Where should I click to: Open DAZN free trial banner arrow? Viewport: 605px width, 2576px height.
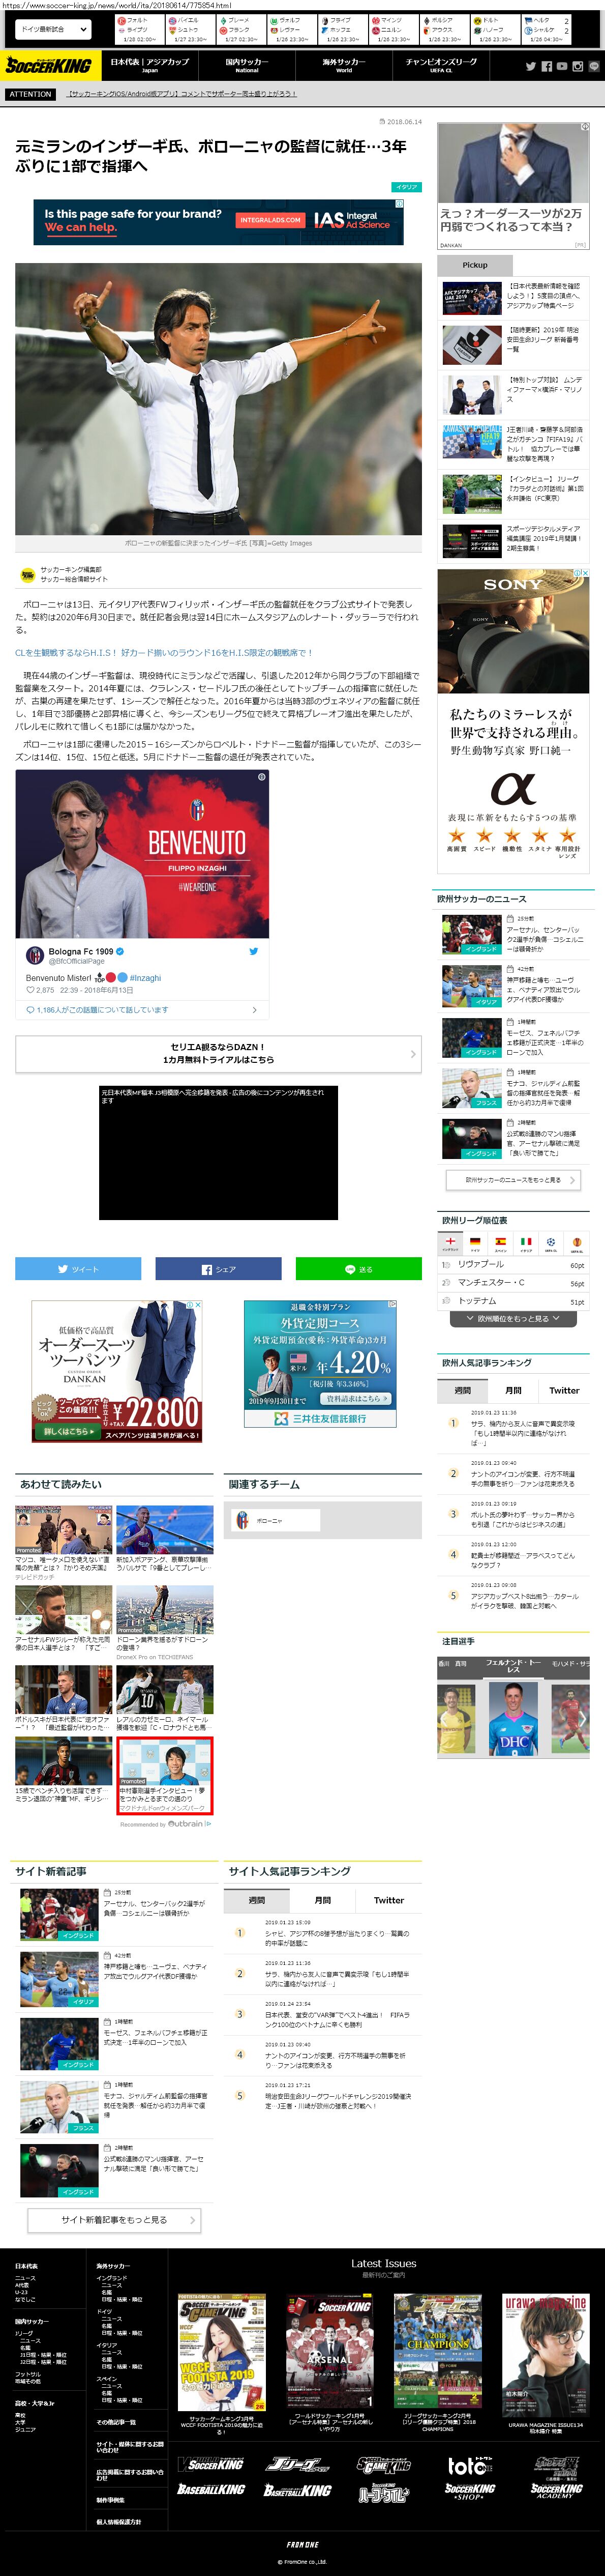coord(413,1054)
